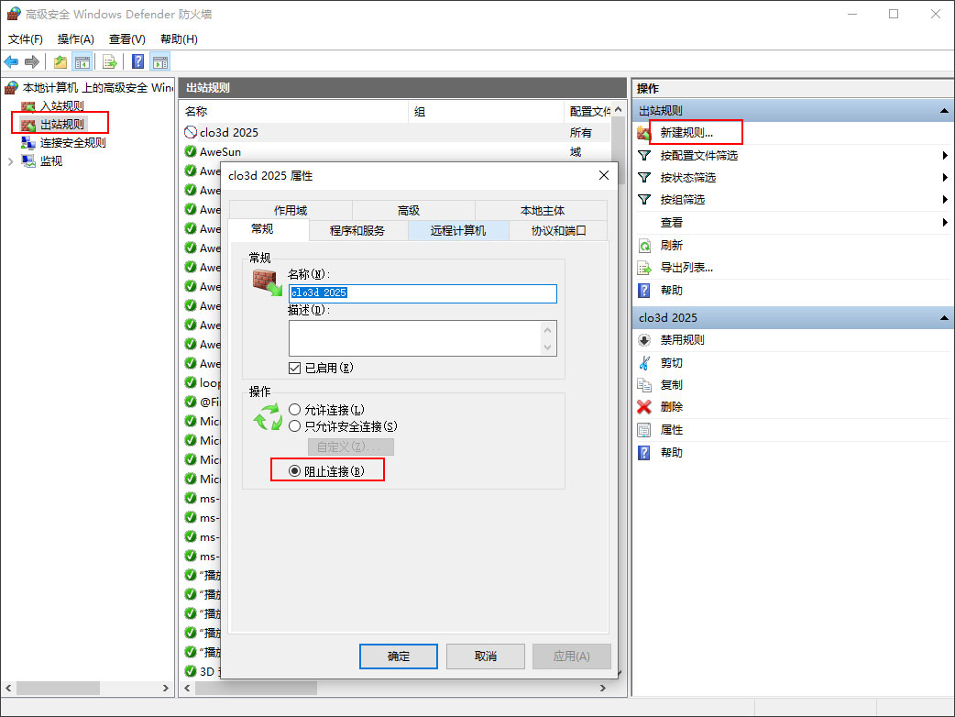Switch to the 本地主体 tab
The width and height of the screenshot is (955, 717).
542,210
